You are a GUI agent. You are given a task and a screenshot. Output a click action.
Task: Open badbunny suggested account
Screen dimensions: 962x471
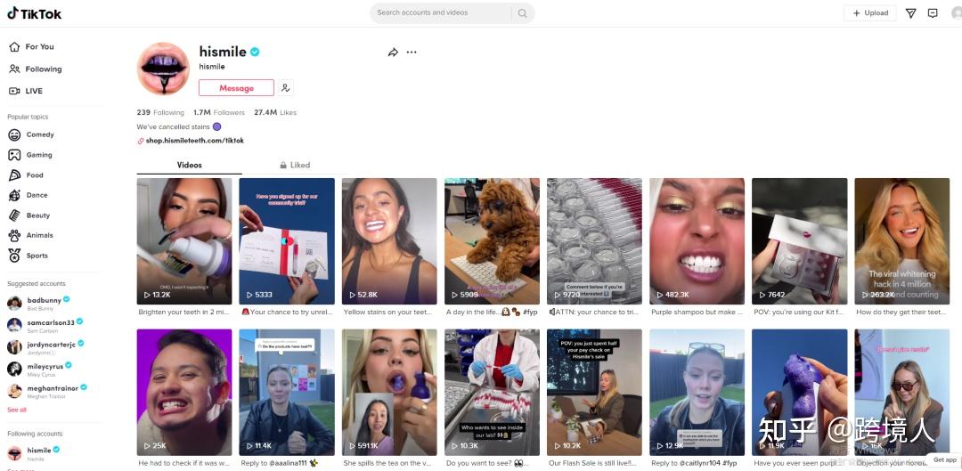38,303
